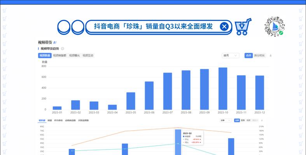Select the 合并 view toggle

(x=248, y=55)
